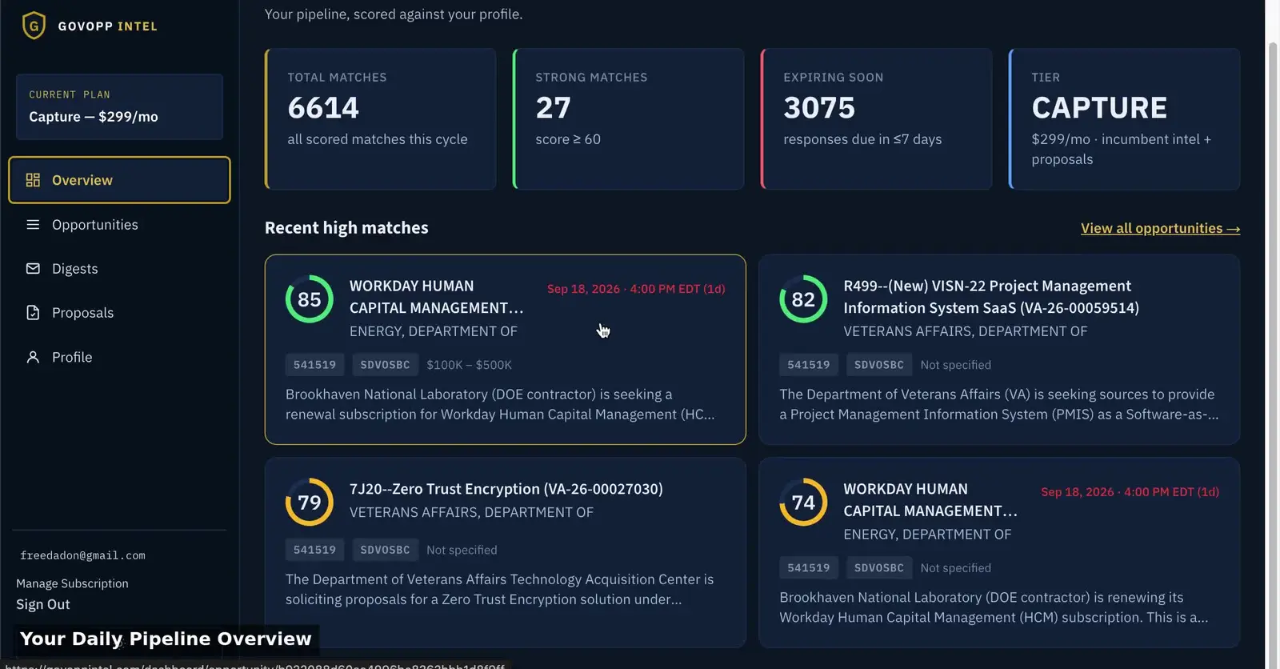Click 'VETERANS AFFAIRS, DEPARTMENT OF' on VISN-22 card
Screen dimensions: 1280x669
click(x=966, y=331)
